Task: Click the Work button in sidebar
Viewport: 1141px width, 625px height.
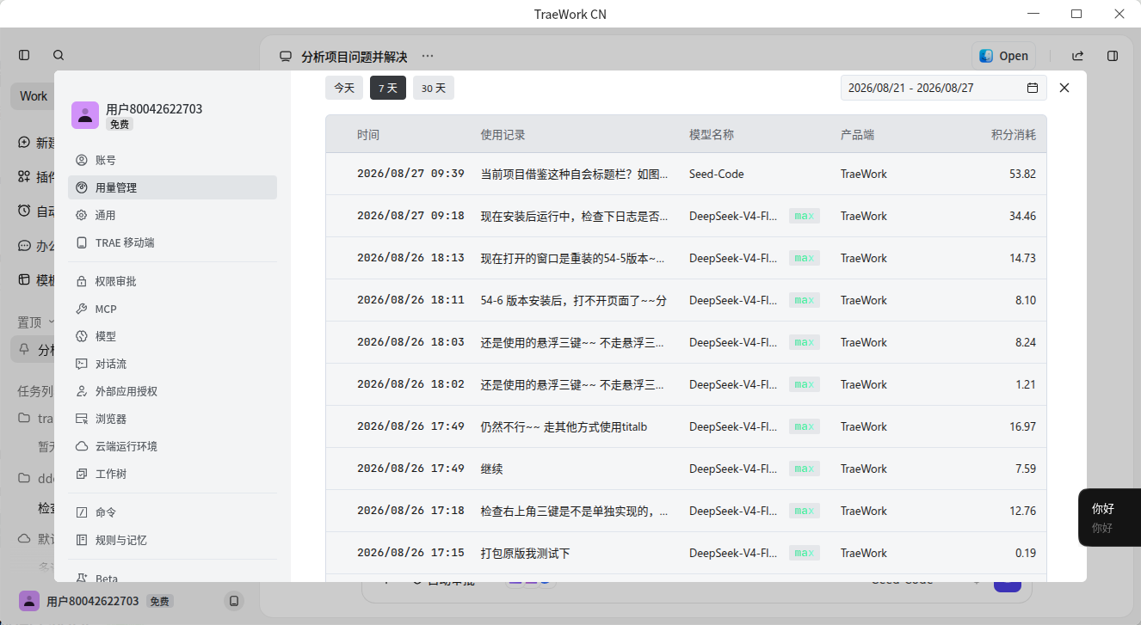Action: point(34,96)
